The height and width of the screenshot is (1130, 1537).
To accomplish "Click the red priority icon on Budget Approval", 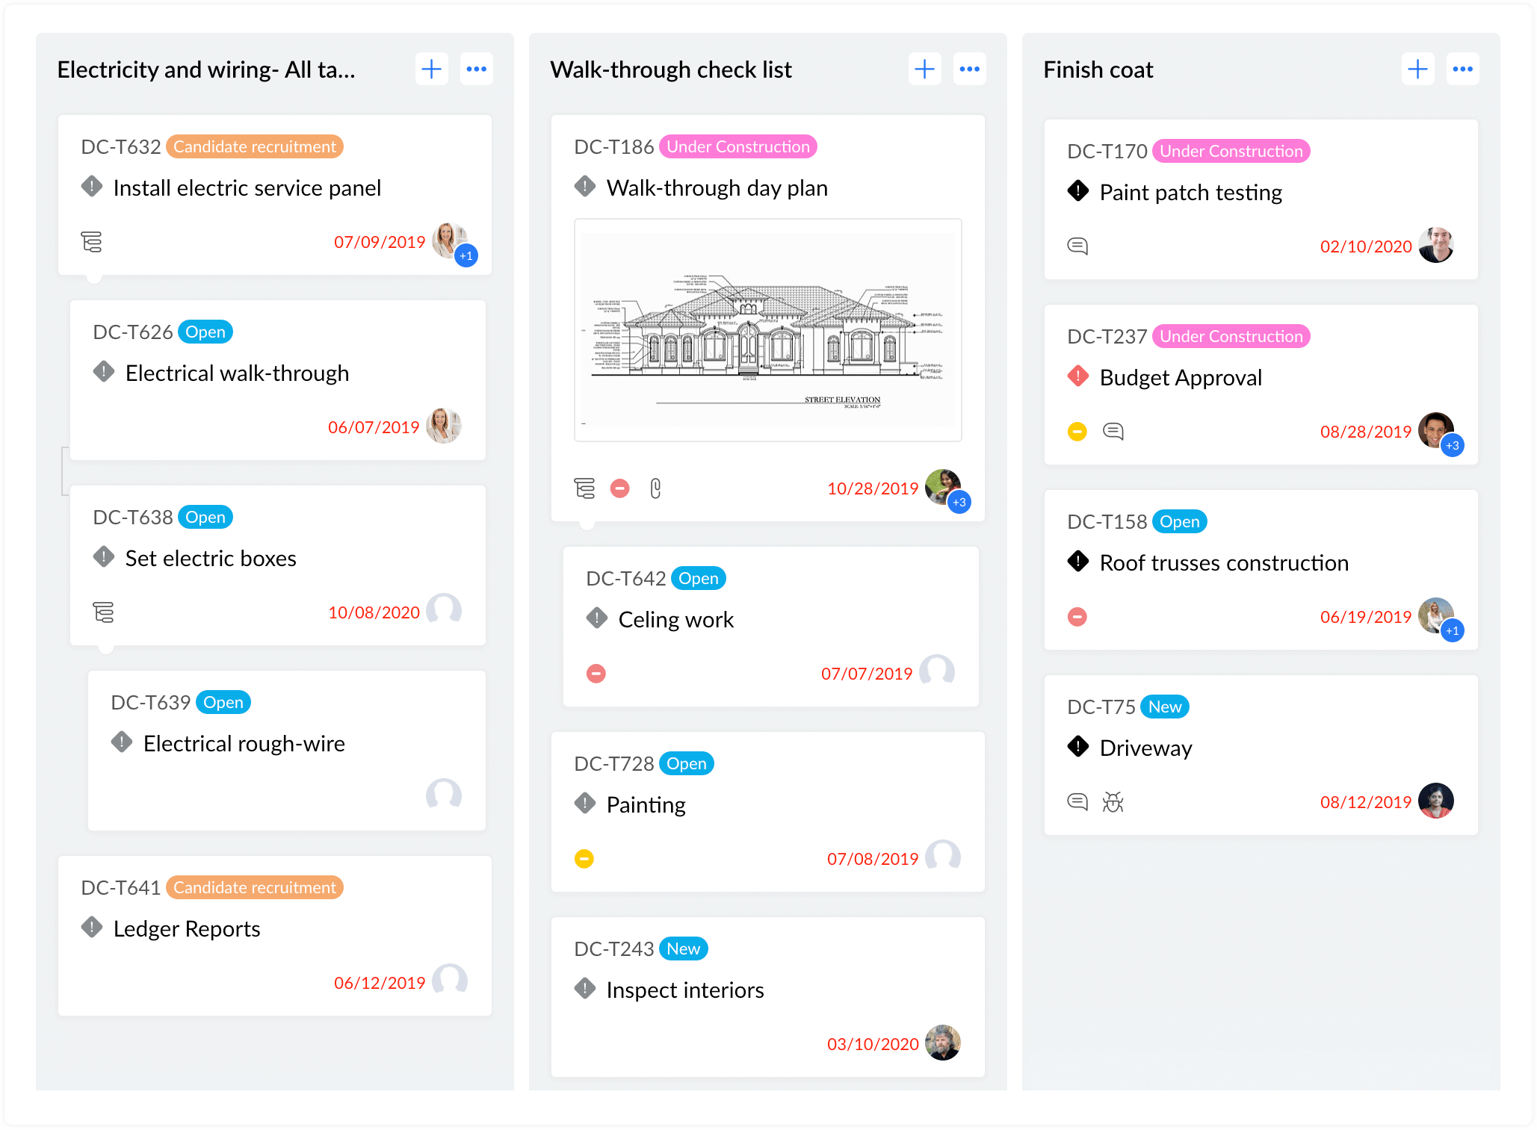I will tap(1078, 376).
